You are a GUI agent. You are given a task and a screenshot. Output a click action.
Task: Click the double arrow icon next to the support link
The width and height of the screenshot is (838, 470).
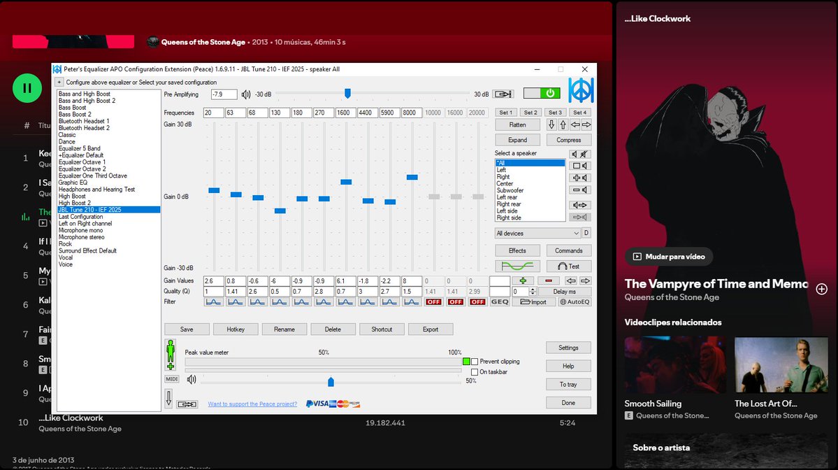(x=187, y=404)
